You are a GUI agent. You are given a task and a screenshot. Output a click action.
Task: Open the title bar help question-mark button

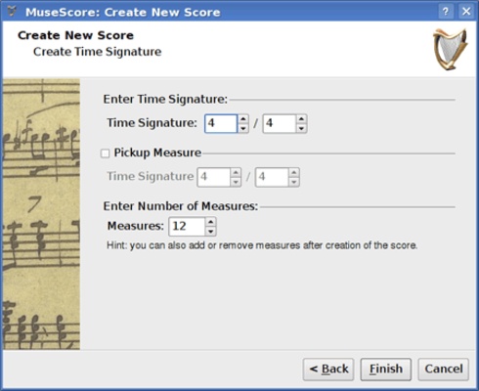click(x=446, y=12)
